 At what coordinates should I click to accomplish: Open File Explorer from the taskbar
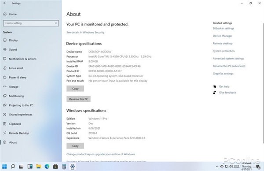tap(39, 167)
